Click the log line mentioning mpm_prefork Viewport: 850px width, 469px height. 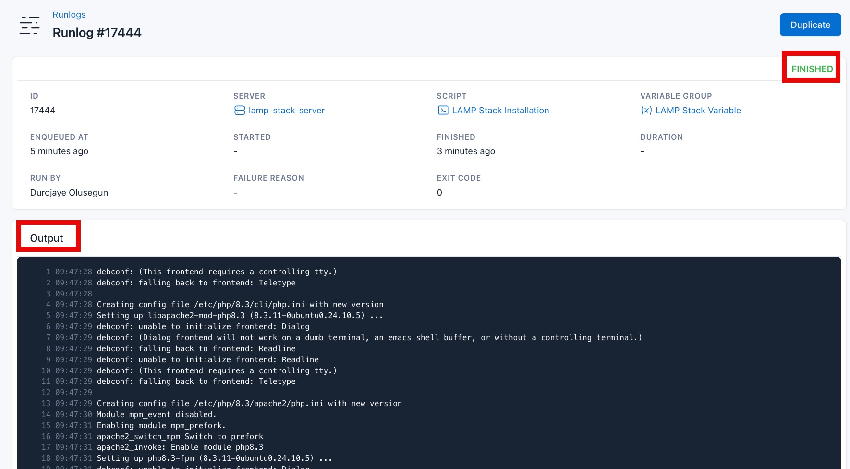(160, 425)
